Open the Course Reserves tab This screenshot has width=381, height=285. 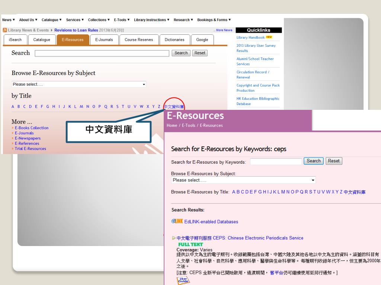pos(139,40)
